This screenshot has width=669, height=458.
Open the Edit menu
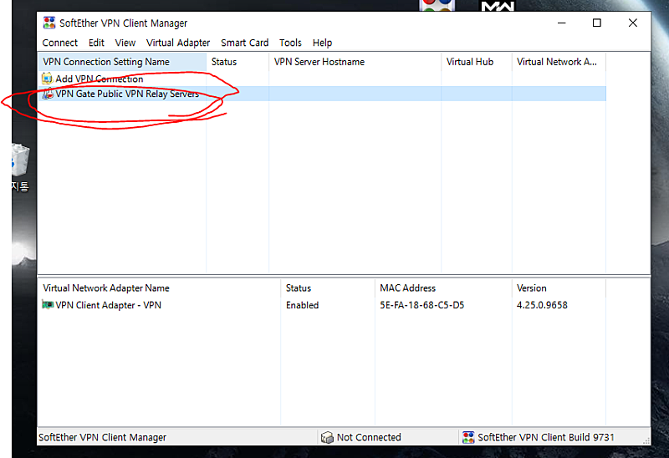point(96,43)
